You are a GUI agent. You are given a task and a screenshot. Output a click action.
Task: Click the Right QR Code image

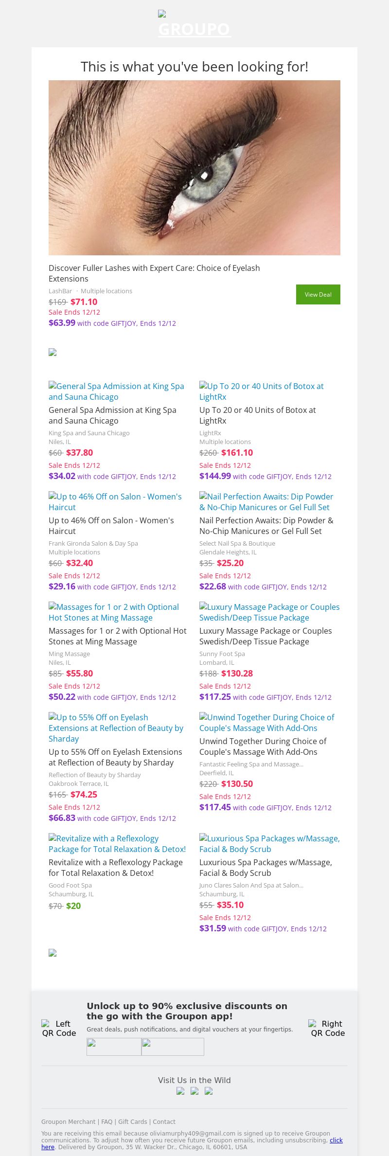328,1029
